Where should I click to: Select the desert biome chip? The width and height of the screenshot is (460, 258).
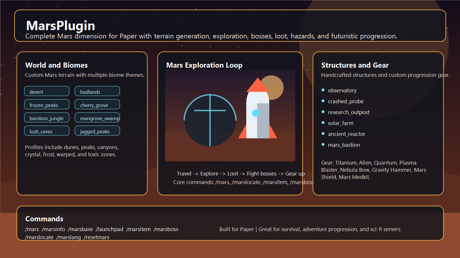[47, 91]
